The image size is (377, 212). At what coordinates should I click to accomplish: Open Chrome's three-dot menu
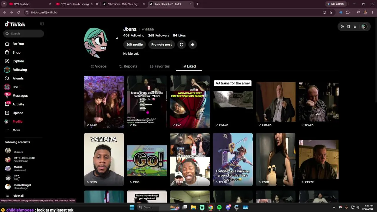pyautogui.click(x=373, y=12)
